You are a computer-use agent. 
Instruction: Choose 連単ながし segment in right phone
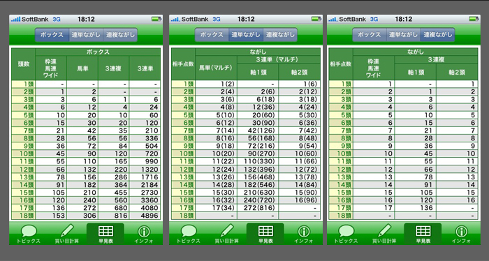(x=404, y=35)
